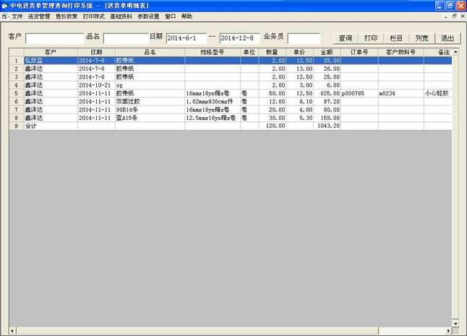Click unit price cell 5.30
Viewport: 467px width, 336px height.
coord(299,118)
